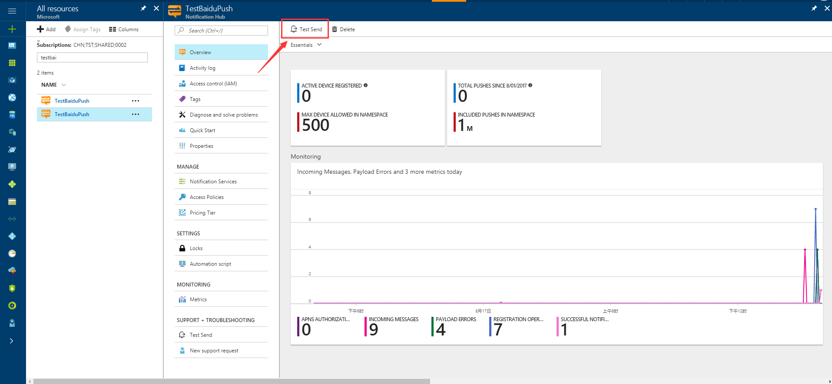832x384 pixels.
Task: Open Activity log menu item
Action: point(202,68)
